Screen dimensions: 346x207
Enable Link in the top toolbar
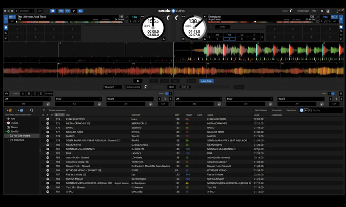[40, 11]
